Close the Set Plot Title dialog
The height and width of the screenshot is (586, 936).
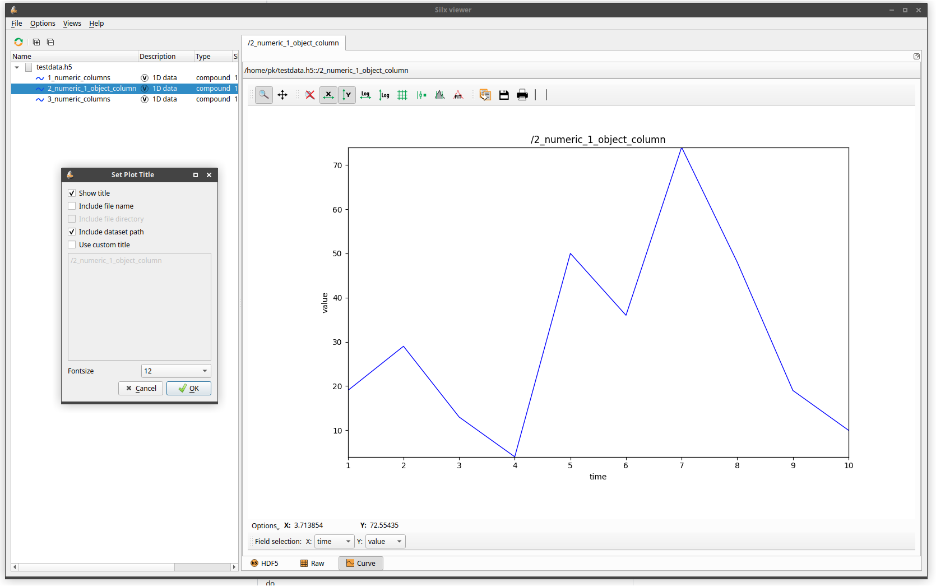point(209,175)
